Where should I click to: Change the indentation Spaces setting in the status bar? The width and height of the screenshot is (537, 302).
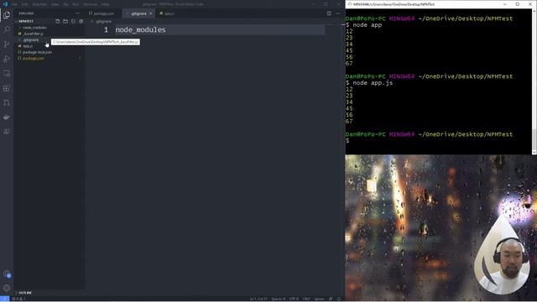278,299
